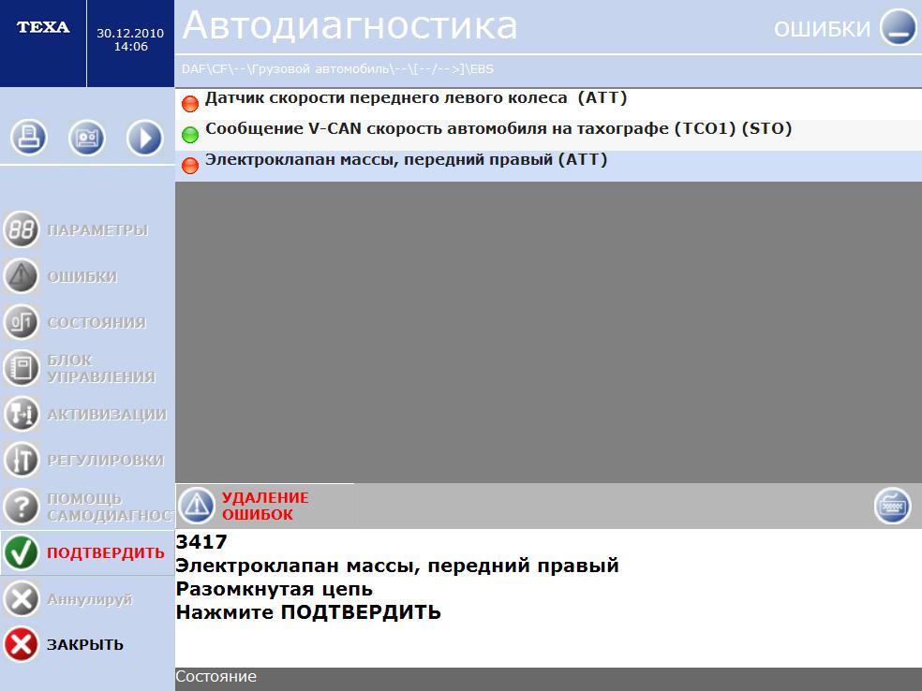Open the БЛОК УПРАВЛЕНИЯ icon
Screen dimensions: 922x691
(22, 368)
